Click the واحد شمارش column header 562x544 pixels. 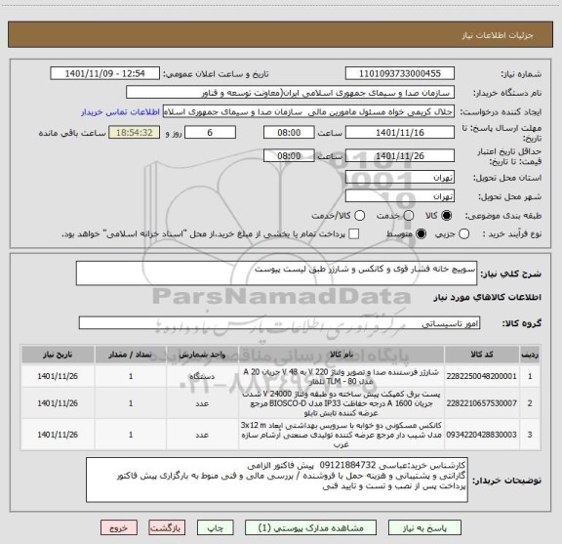pyautogui.click(x=202, y=355)
